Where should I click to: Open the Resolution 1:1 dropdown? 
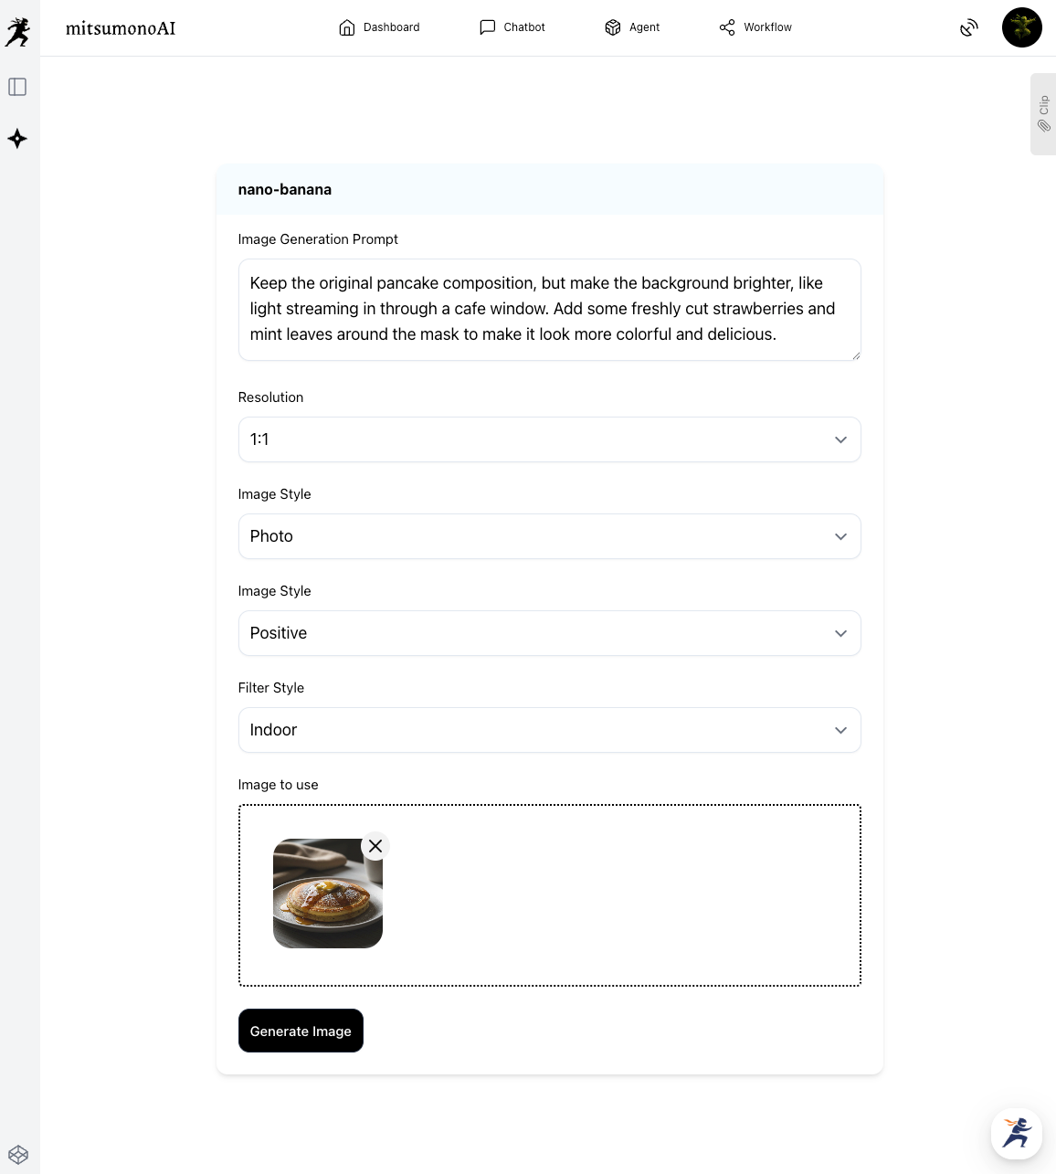click(549, 439)
